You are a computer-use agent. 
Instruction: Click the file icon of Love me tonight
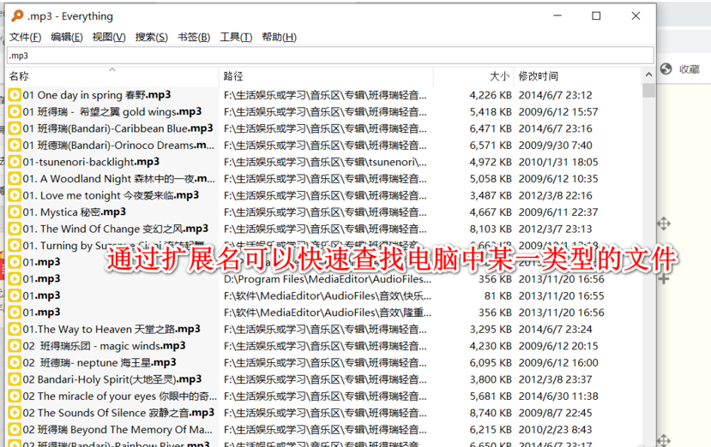pyautogui.click(x=15, y=195)
